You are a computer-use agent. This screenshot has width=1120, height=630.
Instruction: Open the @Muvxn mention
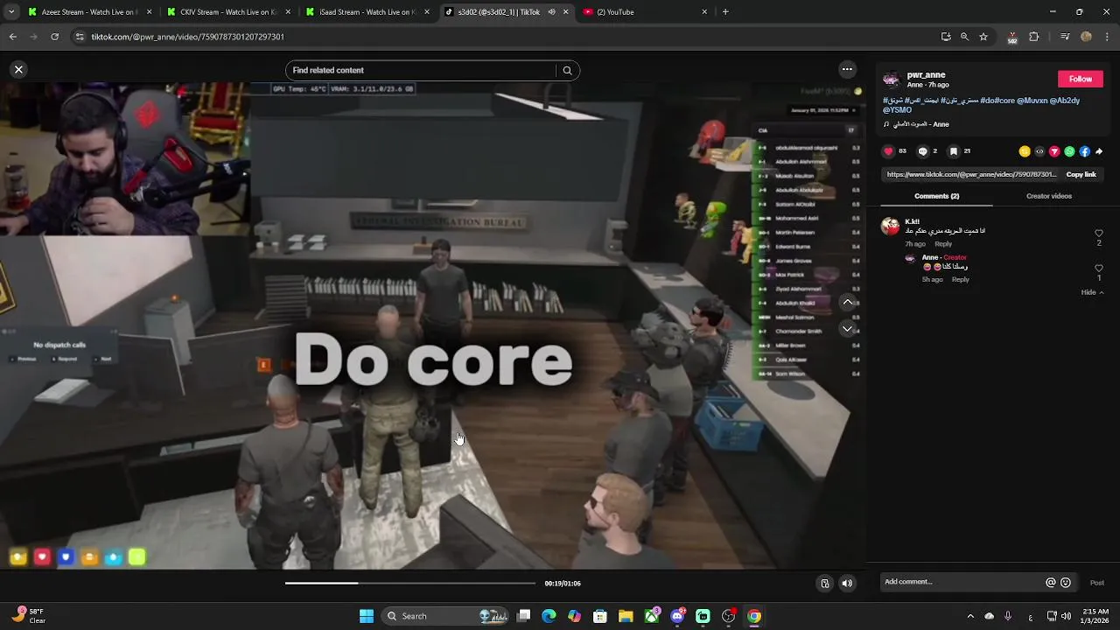pos(1032,101)
